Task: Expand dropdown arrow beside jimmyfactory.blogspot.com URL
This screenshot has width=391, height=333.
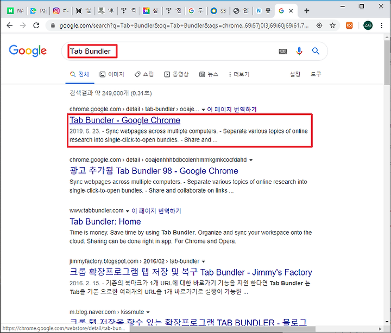Action: click(203, 261)
